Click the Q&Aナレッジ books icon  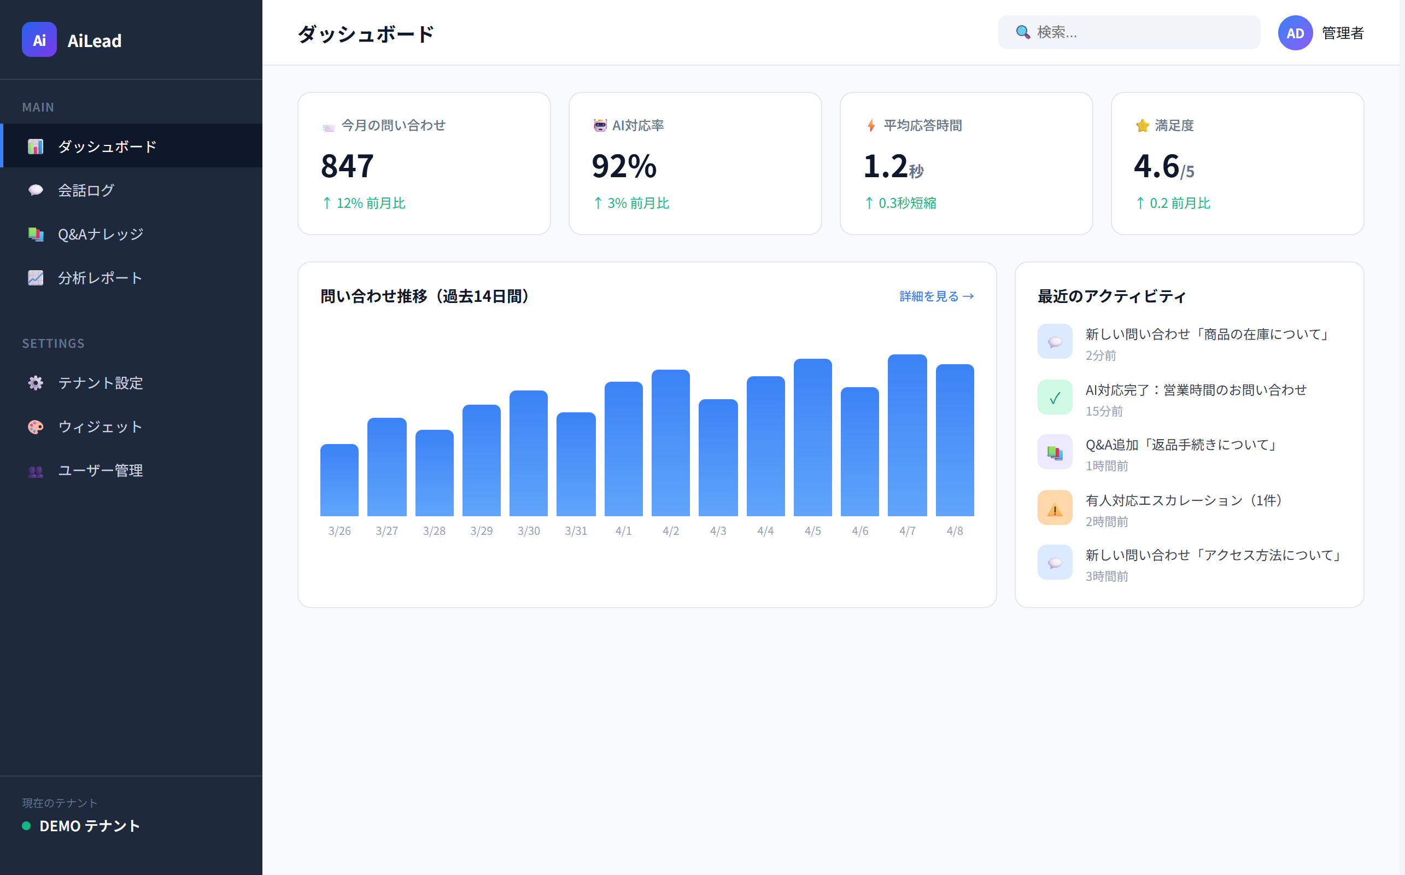36,234
